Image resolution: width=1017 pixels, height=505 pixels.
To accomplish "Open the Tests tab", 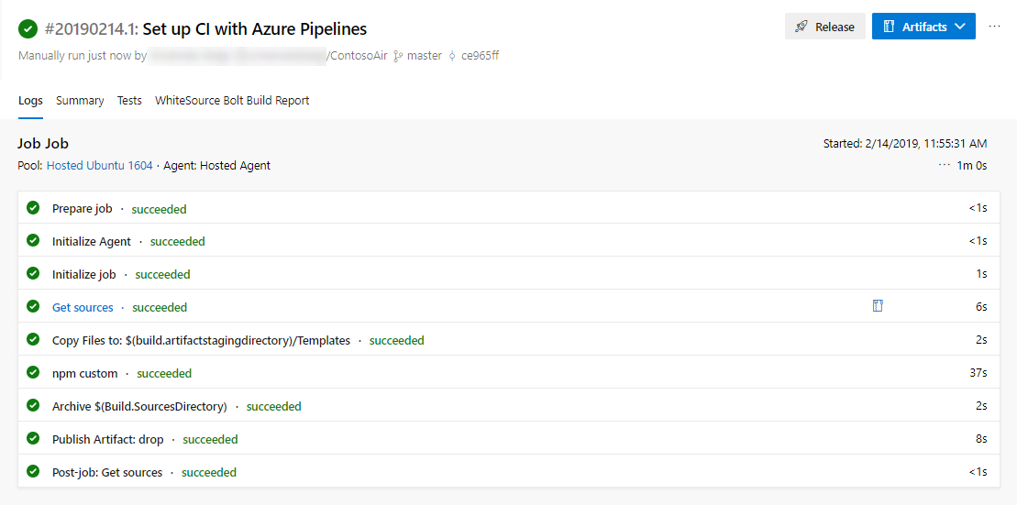I will coord(129,101).
